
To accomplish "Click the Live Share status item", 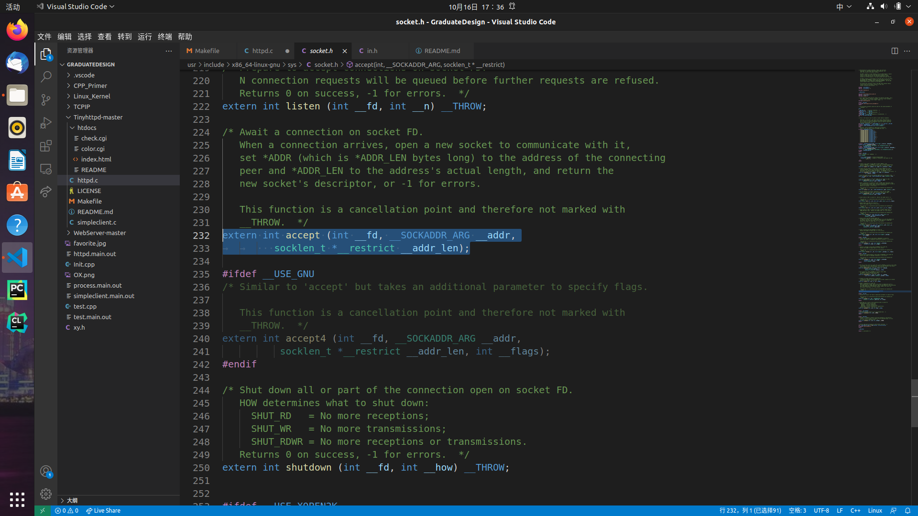I will click(x=103, y=510).
